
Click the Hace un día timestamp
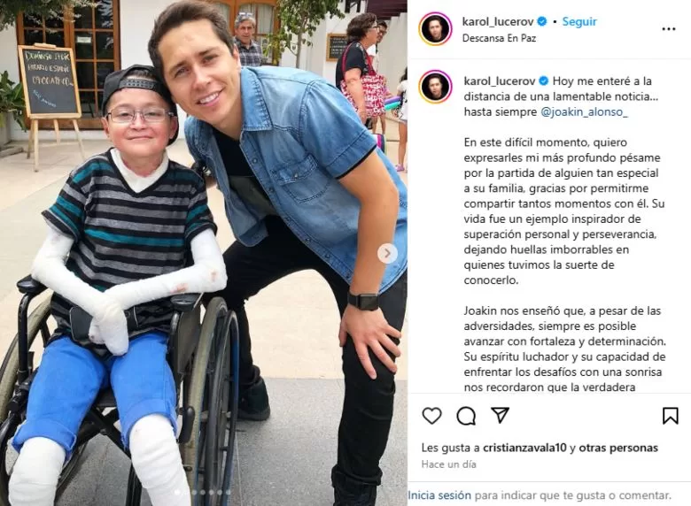(448, 464)
